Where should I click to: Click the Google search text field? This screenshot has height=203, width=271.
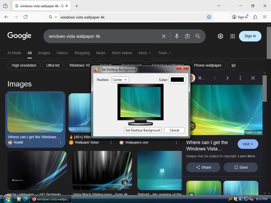(104, 36)
